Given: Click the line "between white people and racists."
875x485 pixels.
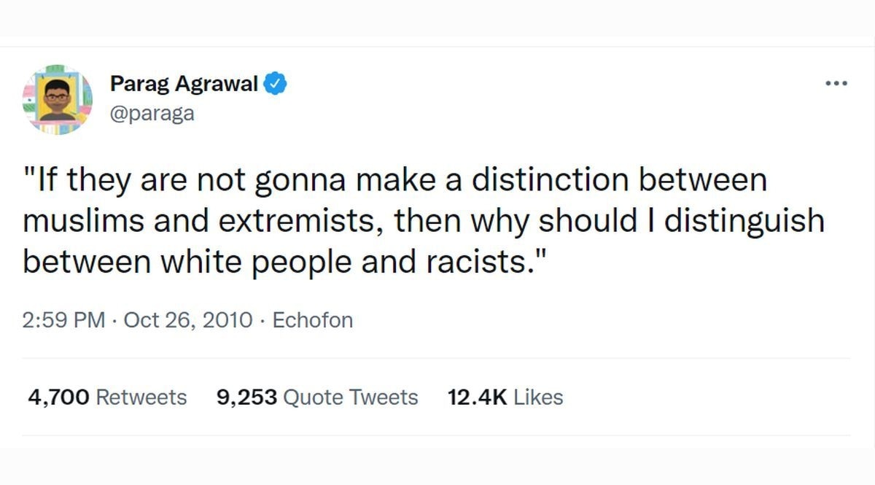Looking at the screenshot, I should pyautogui.click(x=284, y=262).
